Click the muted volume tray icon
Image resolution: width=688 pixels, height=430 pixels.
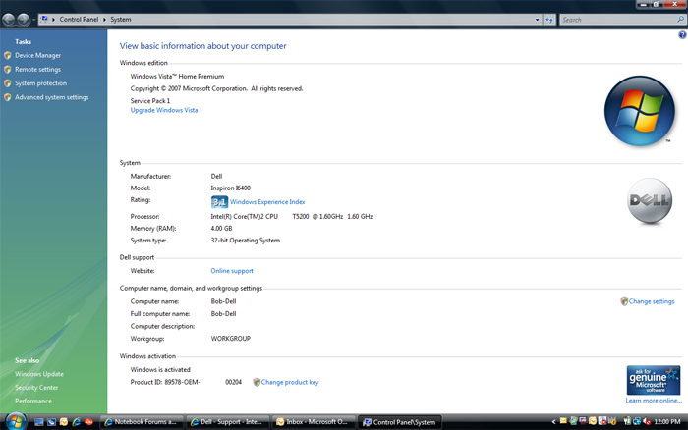point(647,421)
